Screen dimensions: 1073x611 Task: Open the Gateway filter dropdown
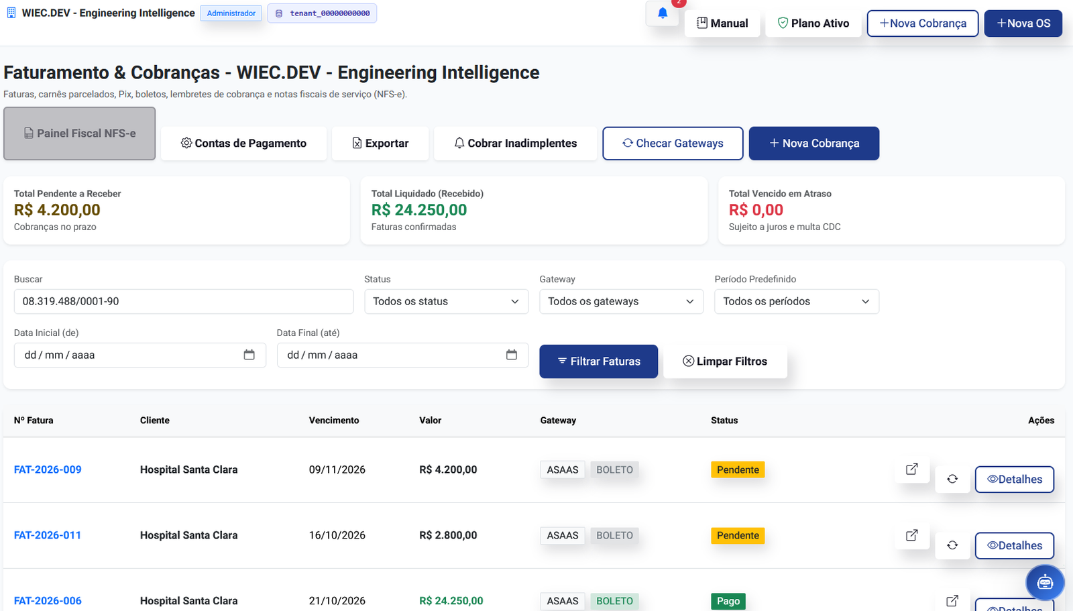622,302
